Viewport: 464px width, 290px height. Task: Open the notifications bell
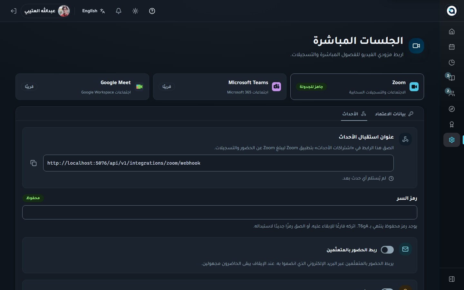click(119, 11)
